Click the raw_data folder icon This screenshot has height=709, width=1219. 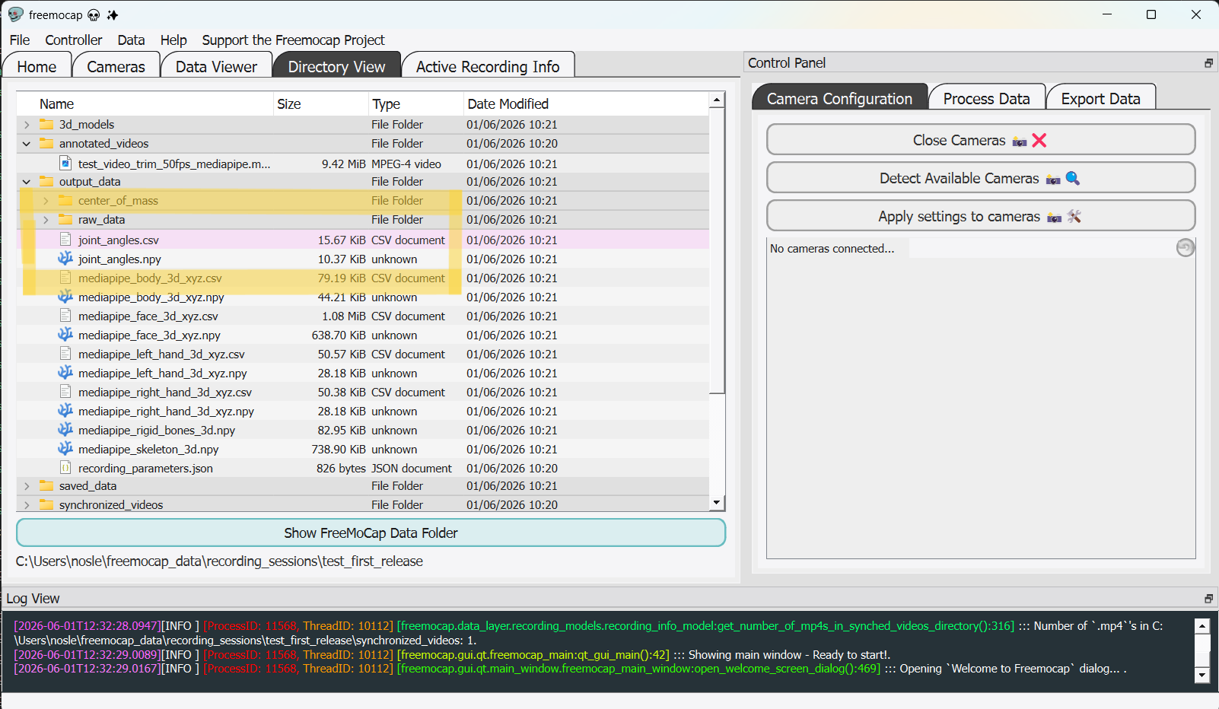[65, 219]
